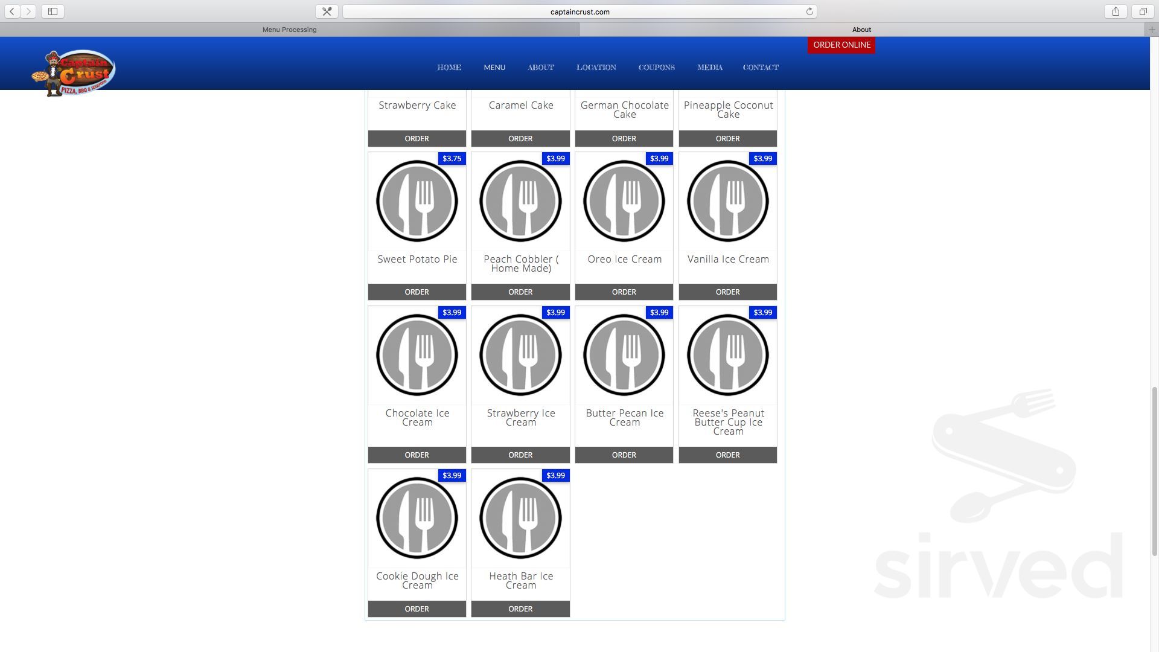Click the $3.75 price tag on Sweet Potato Pie

[x=452, y=159]
